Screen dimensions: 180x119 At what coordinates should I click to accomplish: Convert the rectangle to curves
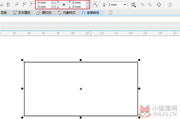click(x=159, y=5)
